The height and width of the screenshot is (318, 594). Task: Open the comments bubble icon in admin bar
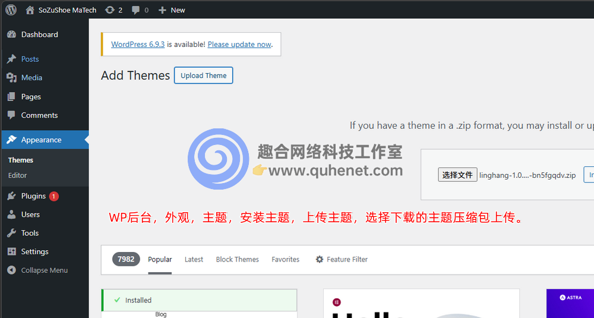(x=135, y=10)
